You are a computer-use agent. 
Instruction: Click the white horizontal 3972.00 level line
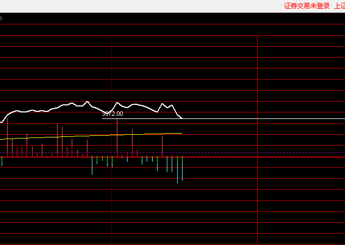pos(223,119)
